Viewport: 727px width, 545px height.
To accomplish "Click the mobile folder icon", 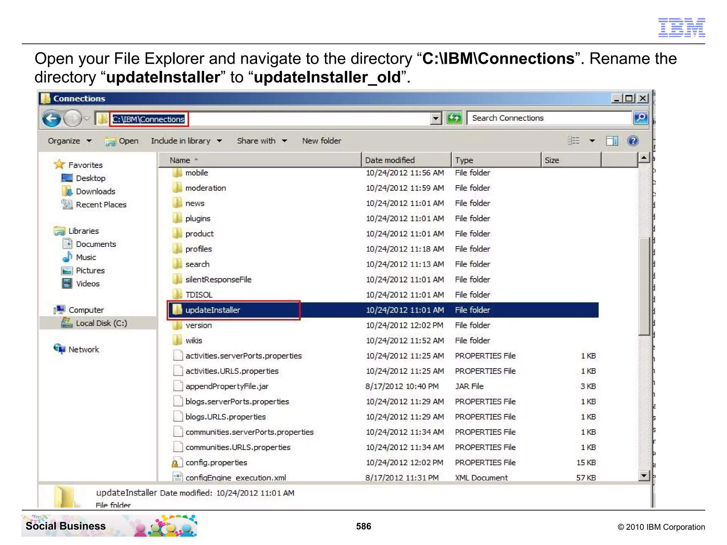I will [x=177, y=173].
